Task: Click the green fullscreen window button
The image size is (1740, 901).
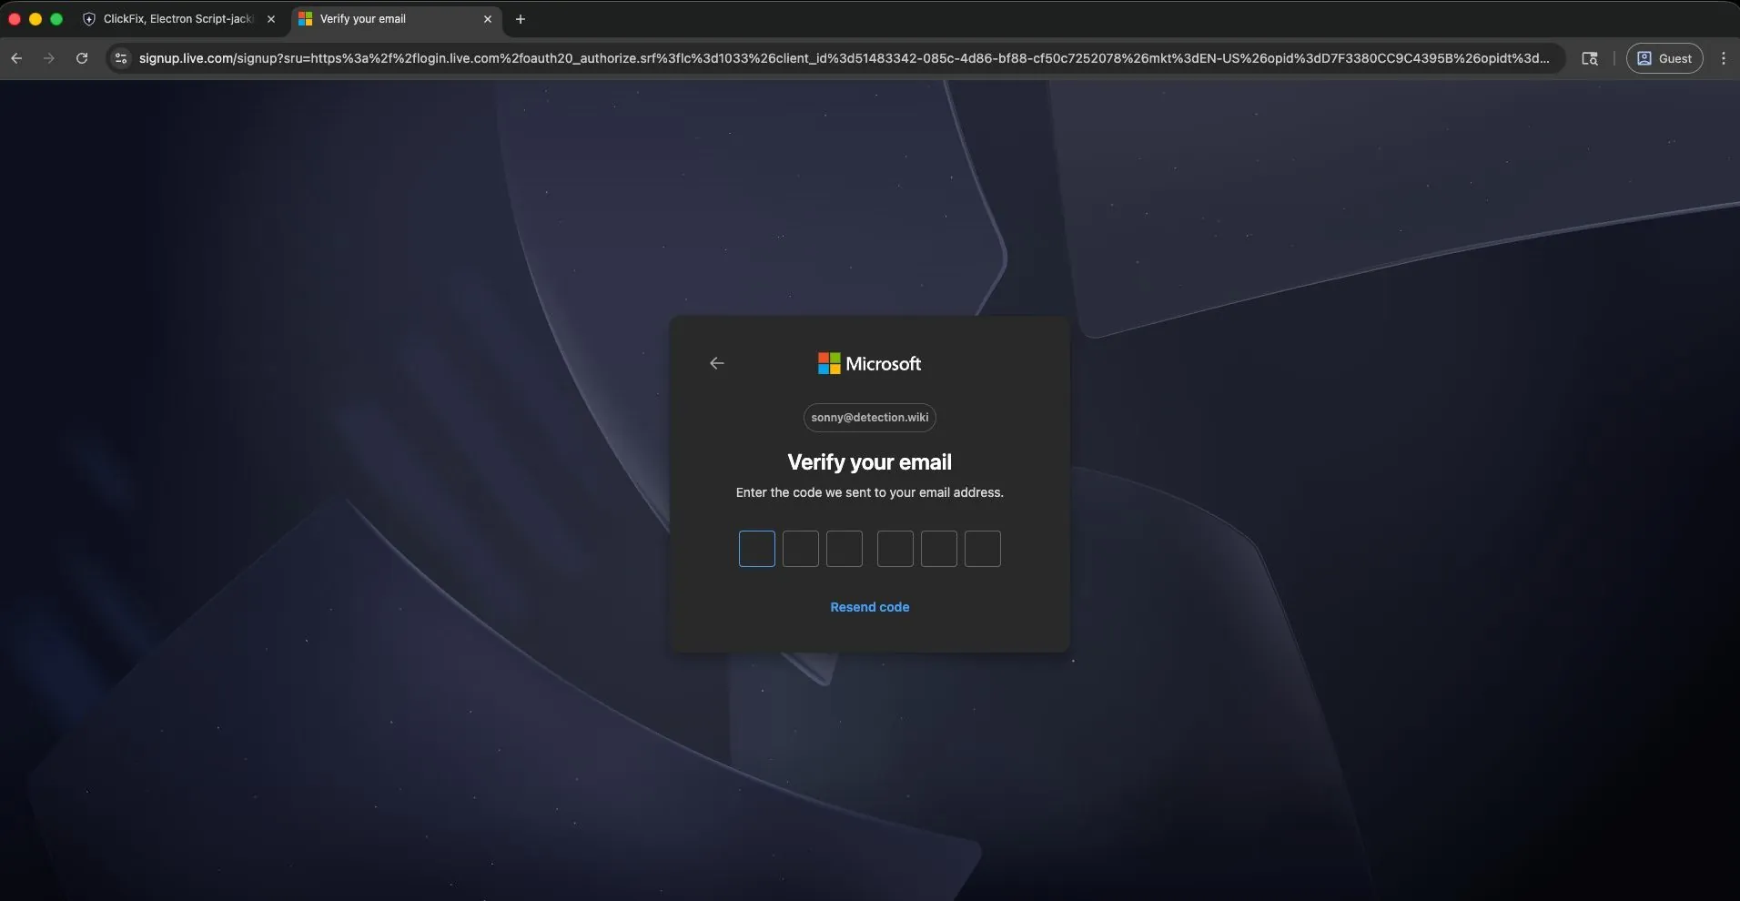Action: [x=56, y=19]
